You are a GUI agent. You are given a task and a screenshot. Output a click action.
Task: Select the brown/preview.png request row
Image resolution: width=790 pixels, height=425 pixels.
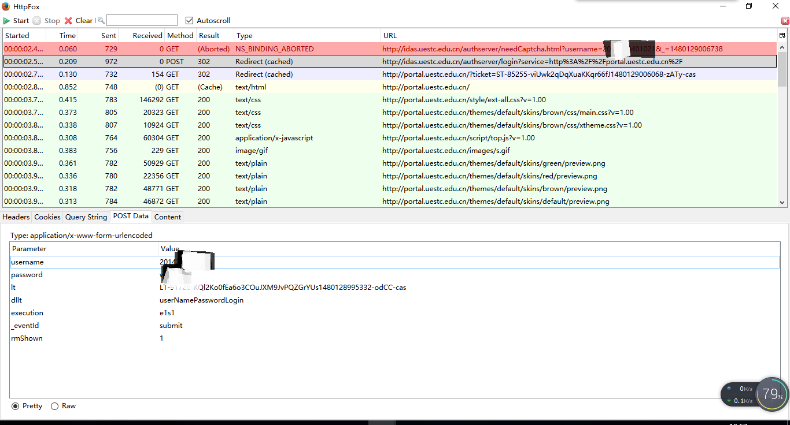pyautogui.click(x=390, y=188)
